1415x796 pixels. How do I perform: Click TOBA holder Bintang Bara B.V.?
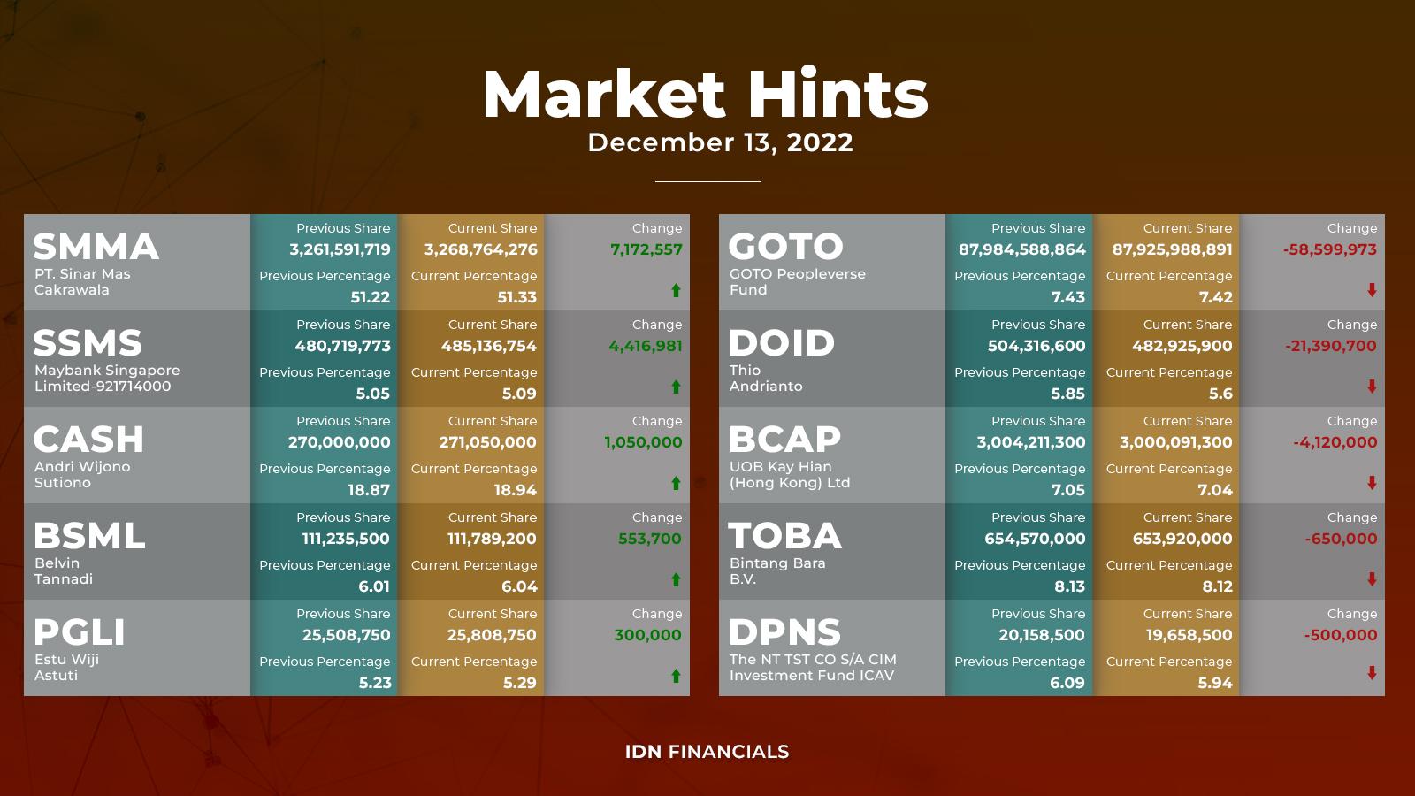[x=777, y=571]
